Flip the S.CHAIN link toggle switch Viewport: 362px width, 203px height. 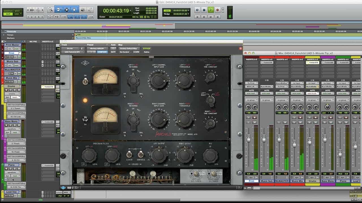coord(129,154)
